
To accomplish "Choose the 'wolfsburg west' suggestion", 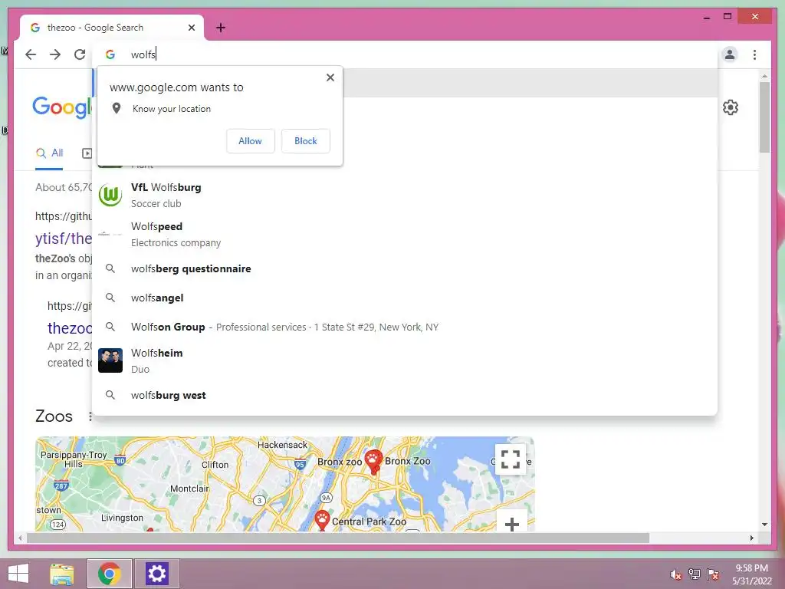I will 405,395.
